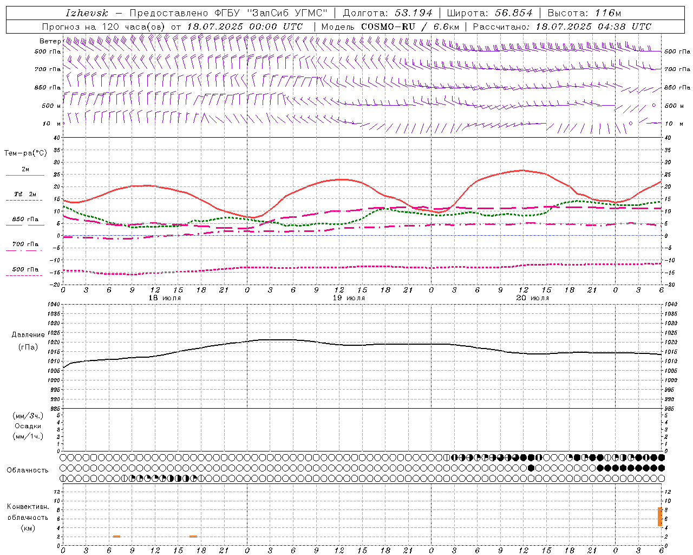
Task: Click the 850 гПа temperature legend entry
Action: 25,220
